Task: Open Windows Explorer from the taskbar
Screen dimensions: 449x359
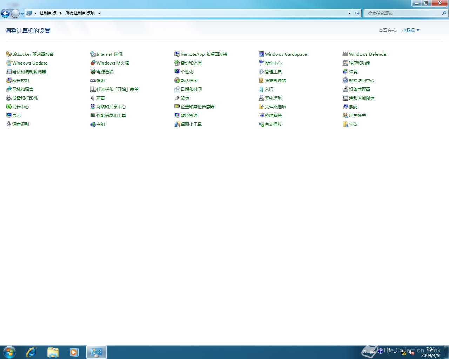Action: (53, 352)
